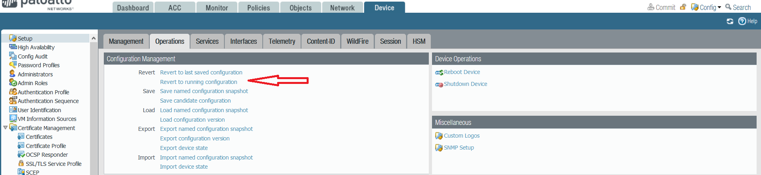Viewport: 761px width, 175px height.
Task: Click the Shutdown Device icon
Action: pyautogui.click(x=439, y=84)
